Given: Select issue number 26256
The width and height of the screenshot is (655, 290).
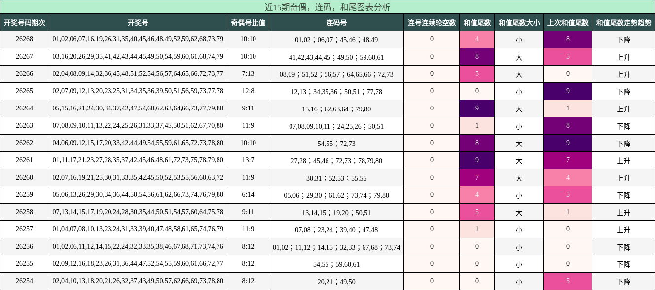Looking at the screenshot, I should tap(25, 247).
